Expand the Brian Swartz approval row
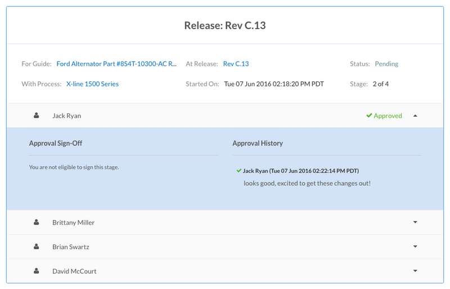Screen dimensions: 450x289 pos(415,246)
